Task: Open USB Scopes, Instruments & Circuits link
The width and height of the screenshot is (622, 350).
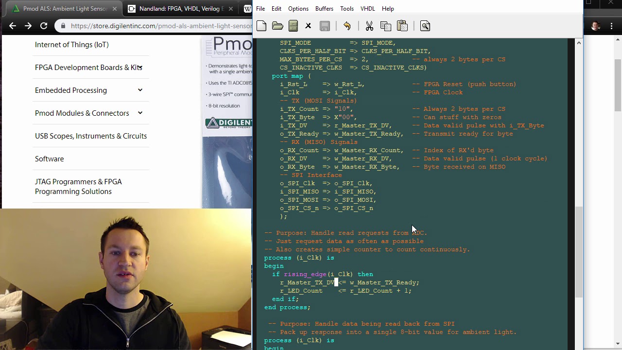Action: [91, 136]
